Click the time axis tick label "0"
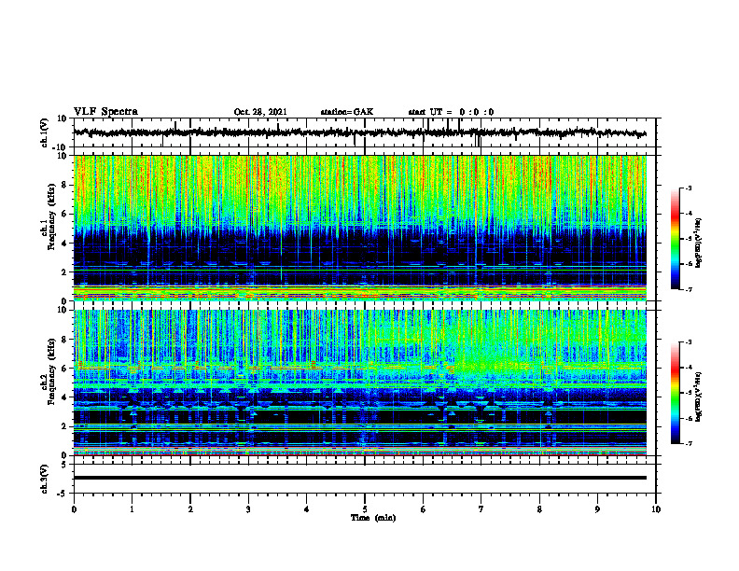This screenshot has height=571, width=739. click(74, 509)
